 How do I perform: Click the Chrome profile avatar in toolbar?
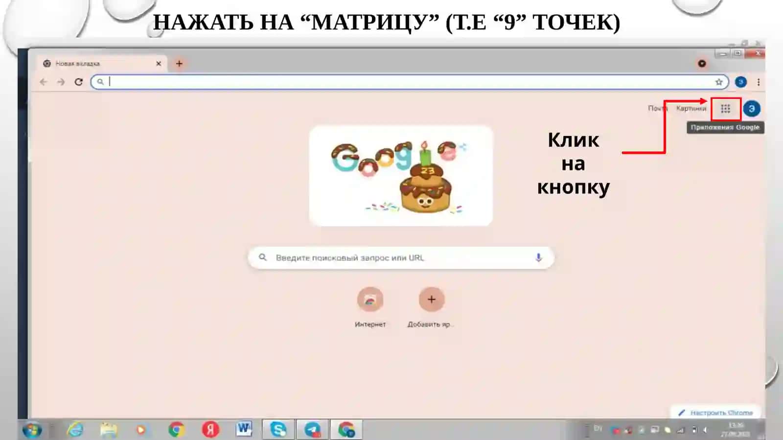[740, 82]
